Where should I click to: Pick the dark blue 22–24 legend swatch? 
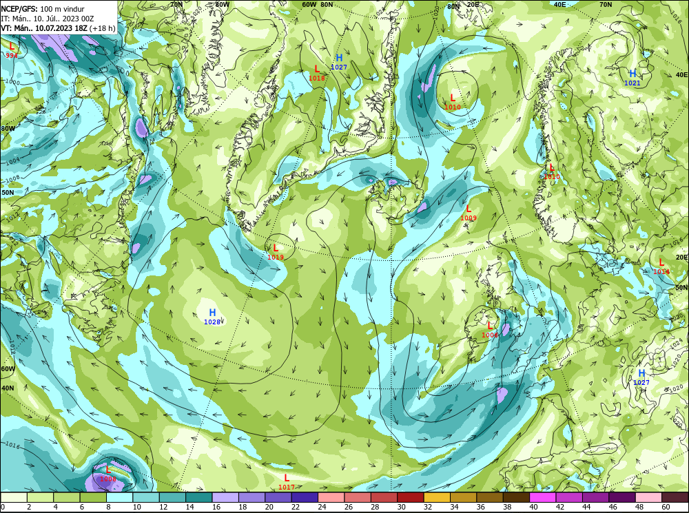pos(305,497)
